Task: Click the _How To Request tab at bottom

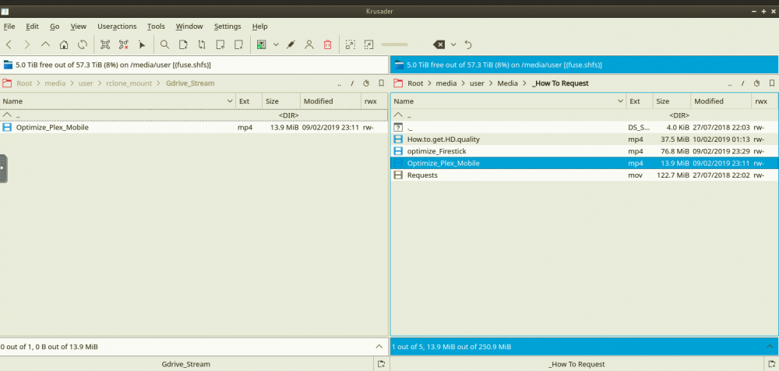Action: [x=576, y=364]
